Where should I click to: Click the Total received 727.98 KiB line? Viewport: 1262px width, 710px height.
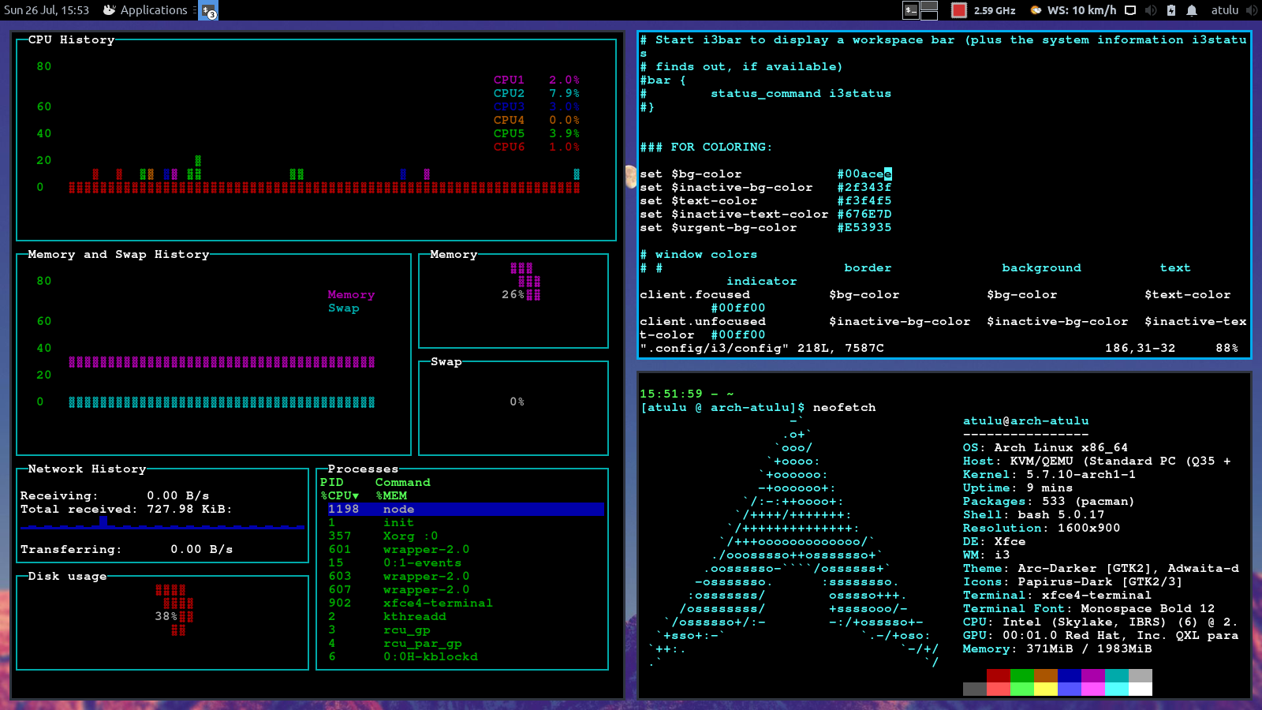pyautogui.click(x=127, y=510)
